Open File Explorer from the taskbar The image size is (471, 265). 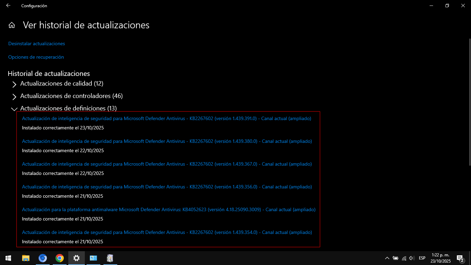26,258
